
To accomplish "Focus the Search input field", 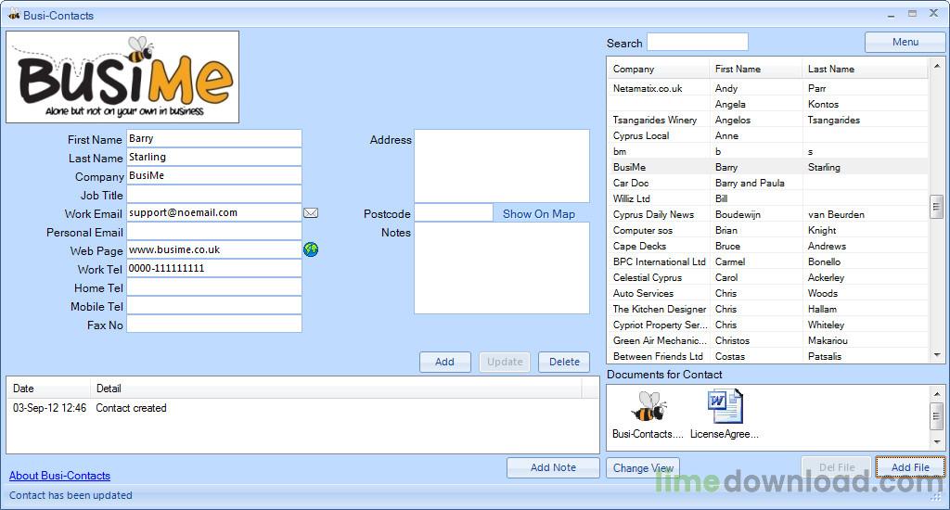I will (x=698, y=42).
